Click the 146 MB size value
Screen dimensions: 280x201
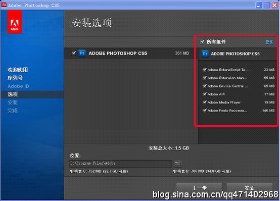tap(268, 111)
